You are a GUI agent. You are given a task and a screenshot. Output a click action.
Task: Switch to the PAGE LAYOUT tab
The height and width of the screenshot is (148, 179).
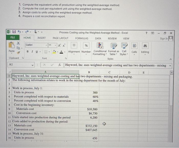coord(61,38)
